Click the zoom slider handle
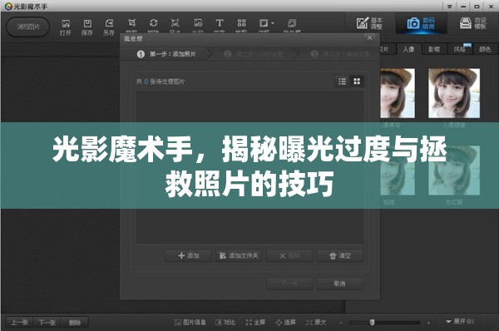This screenshot has width=499, height=331. [x=372, y=323]
